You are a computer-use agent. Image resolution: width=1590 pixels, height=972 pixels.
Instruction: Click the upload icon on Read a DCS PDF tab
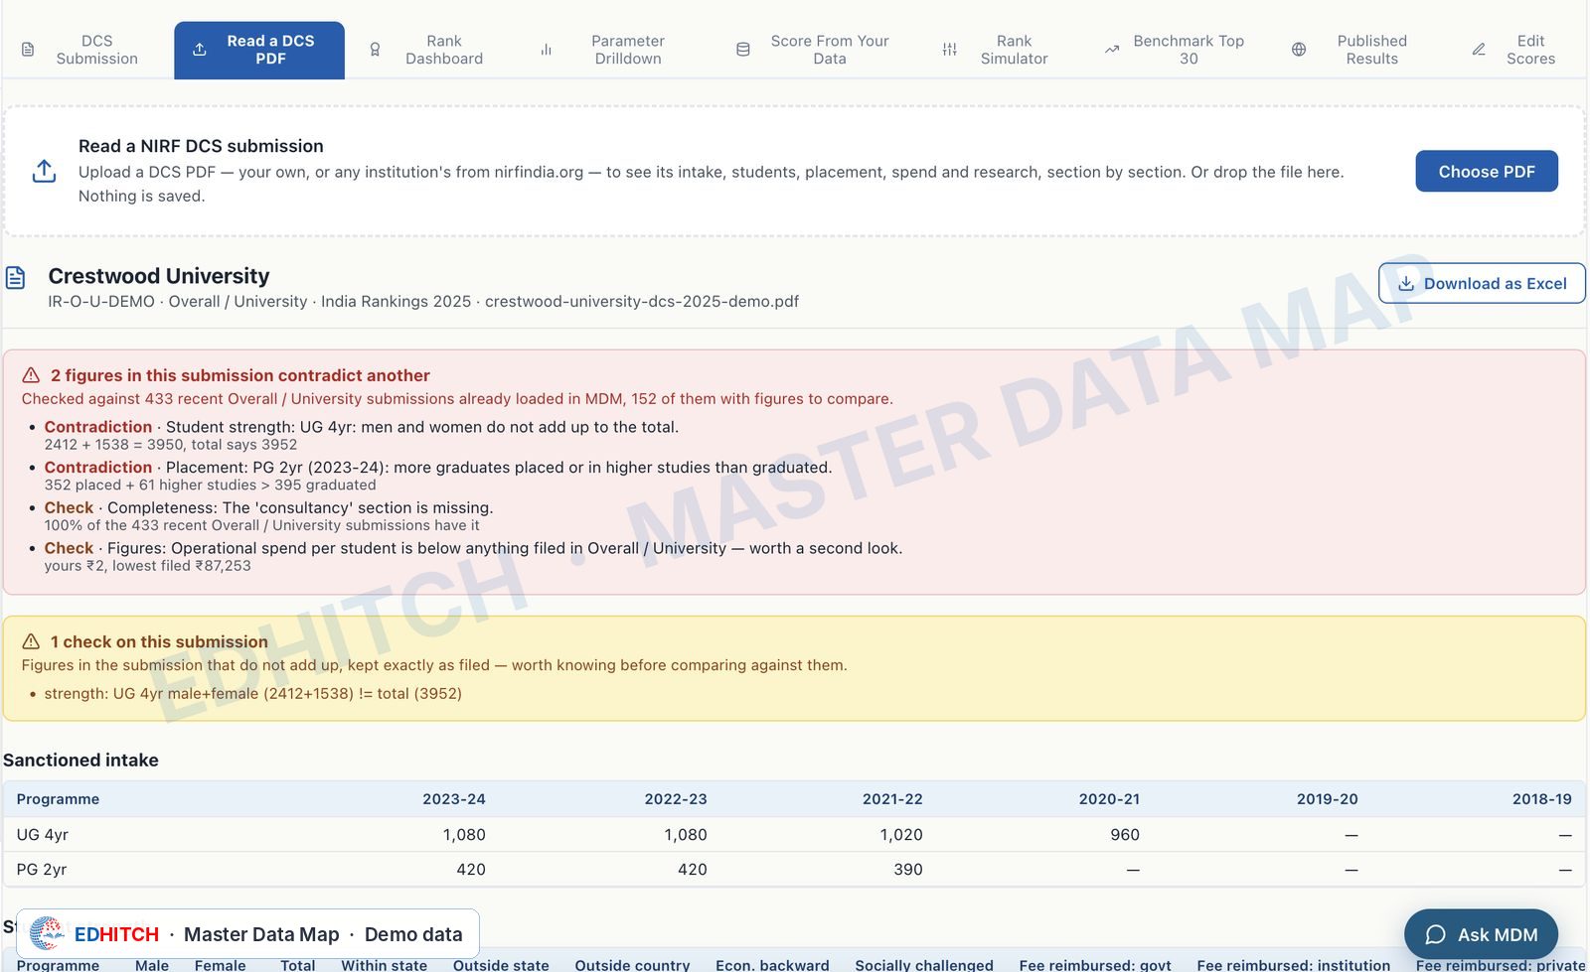point(200,50)
